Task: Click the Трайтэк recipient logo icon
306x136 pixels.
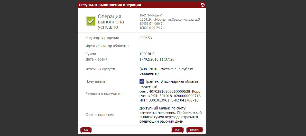Action: [x=142, y=81]
